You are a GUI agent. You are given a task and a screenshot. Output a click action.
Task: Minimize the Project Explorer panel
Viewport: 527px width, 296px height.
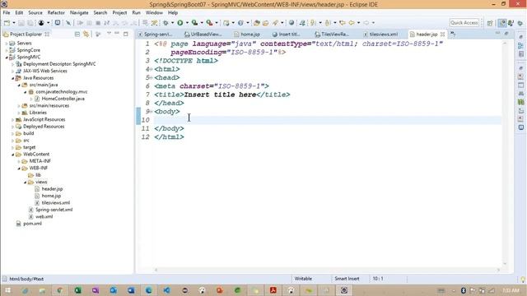[x=117, y=34]
